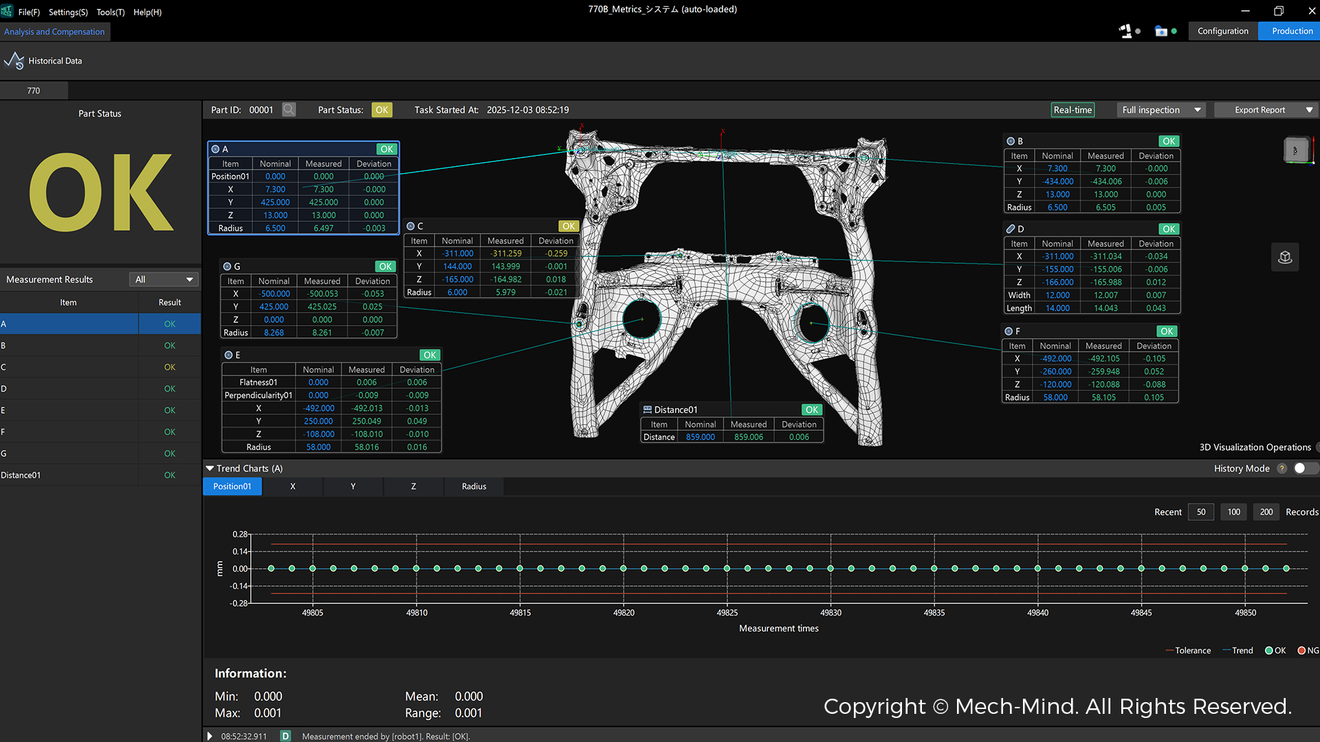
Task: Click the 3D model box icon button
Action: tap(1285, 258)
